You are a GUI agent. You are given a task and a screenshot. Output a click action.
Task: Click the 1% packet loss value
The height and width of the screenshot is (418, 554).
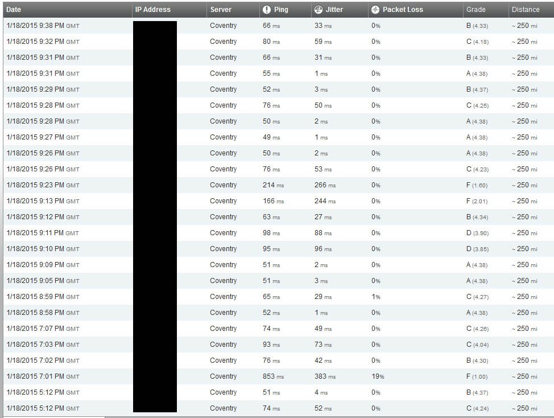pyautogui.click(x=375, y=297)
